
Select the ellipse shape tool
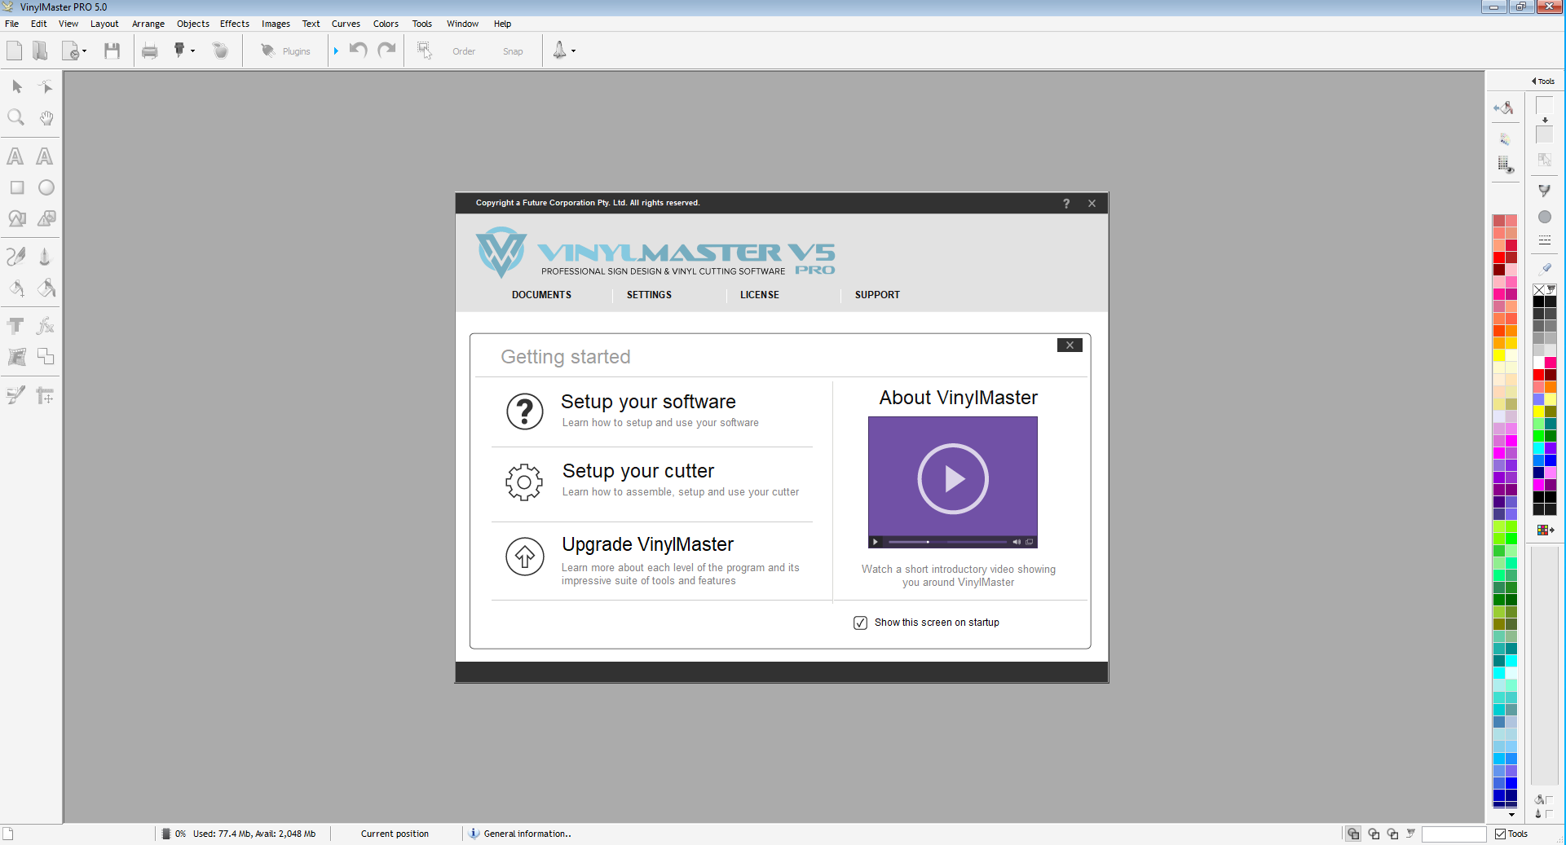[46, 187]
